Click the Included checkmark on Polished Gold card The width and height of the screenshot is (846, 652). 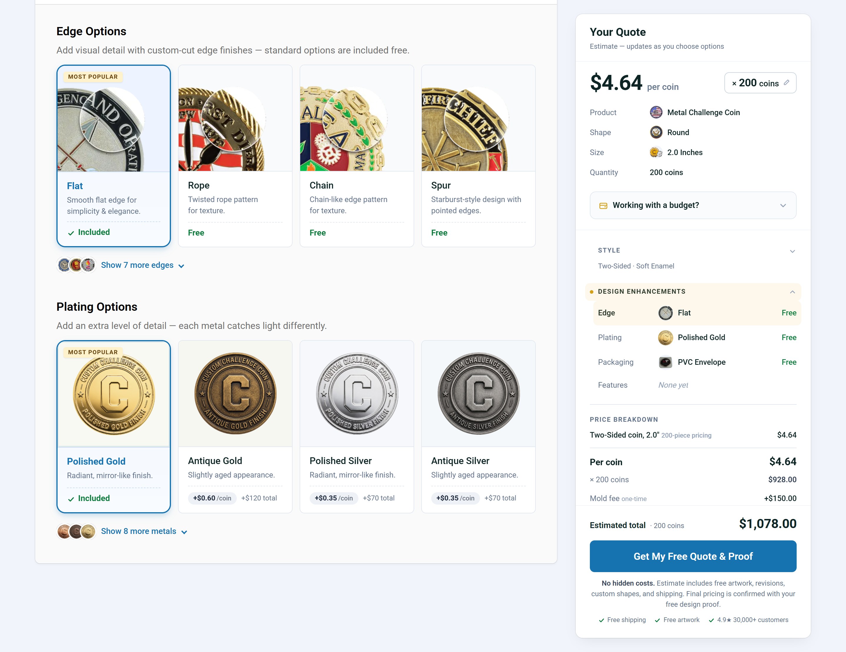71,499
